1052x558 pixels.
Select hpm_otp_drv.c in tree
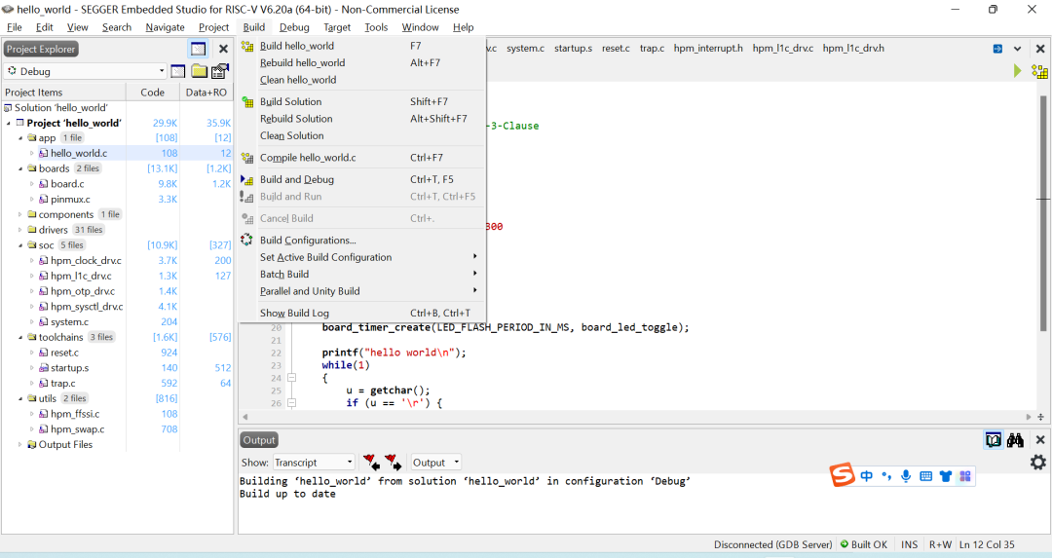pyautogui.click(x=83, y=292)
